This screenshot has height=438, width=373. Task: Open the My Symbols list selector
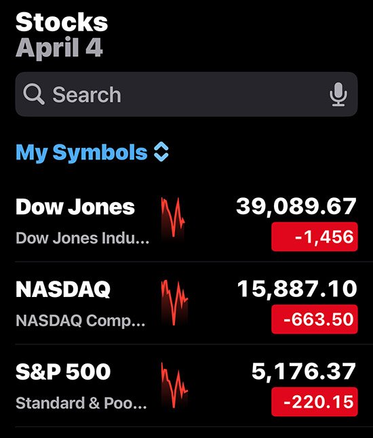coord(92,153)
